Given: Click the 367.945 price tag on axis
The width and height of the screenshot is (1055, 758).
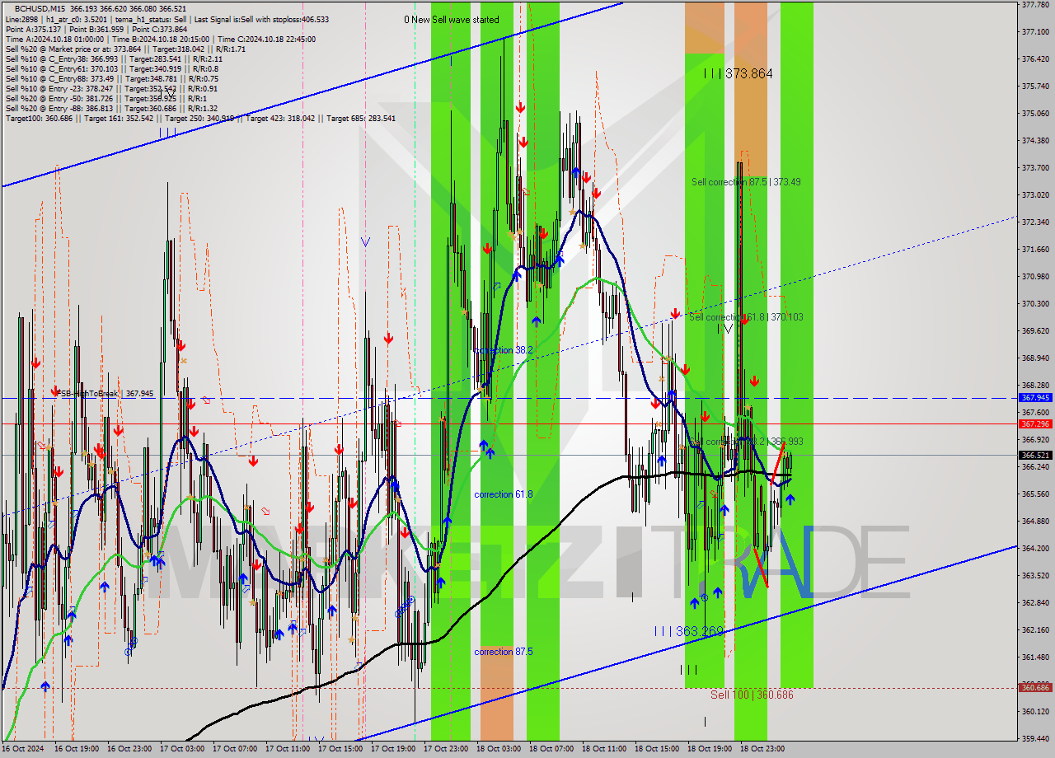Looking at the screenshot, I should tap(1036, 397).
